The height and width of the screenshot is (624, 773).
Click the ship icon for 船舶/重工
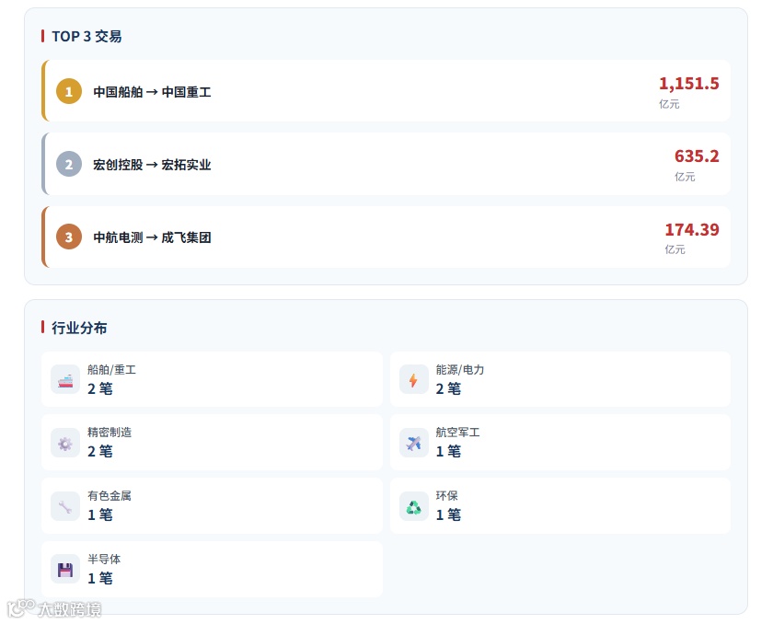[x=65, y=379]
